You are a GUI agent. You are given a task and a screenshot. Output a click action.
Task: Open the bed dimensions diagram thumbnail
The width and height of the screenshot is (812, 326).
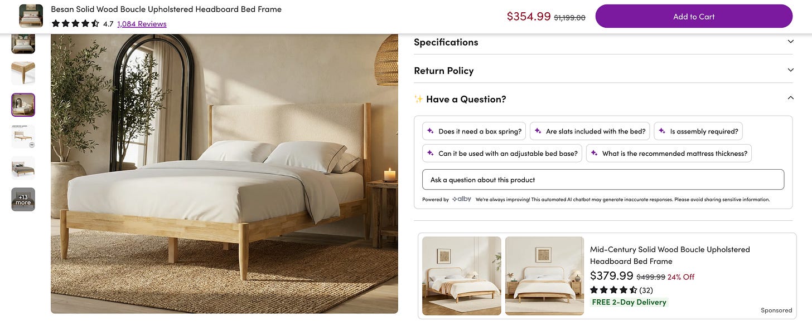coord(23,136)
